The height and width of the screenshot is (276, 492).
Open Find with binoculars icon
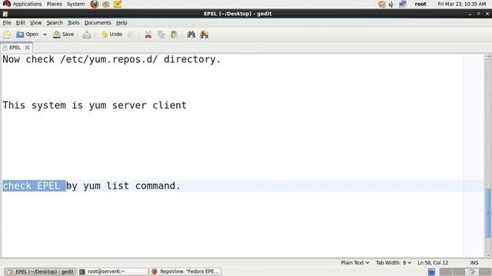(x=191, y=34)
